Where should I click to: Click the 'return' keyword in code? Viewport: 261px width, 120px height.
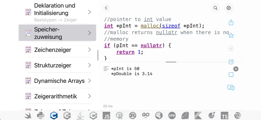pyautogui.click(x=125, y=52)
